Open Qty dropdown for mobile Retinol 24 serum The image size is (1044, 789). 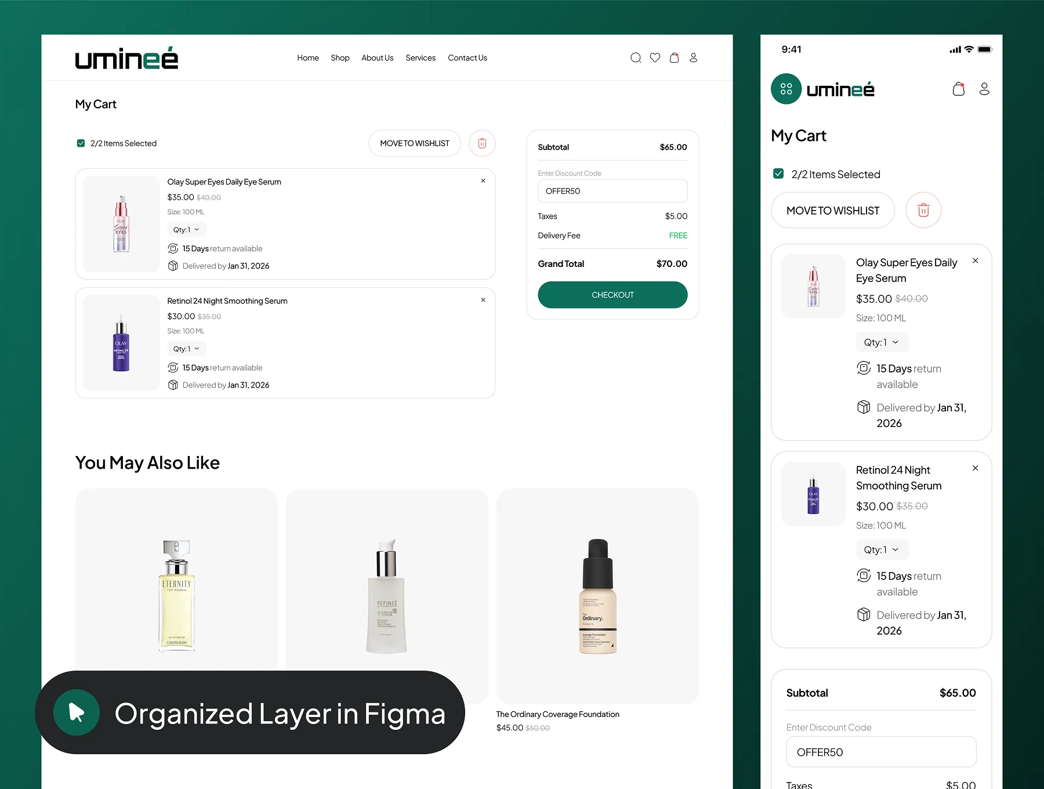(x=882, y=549)
